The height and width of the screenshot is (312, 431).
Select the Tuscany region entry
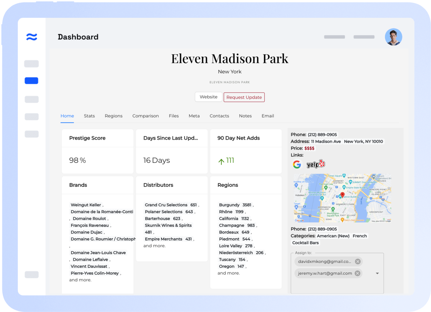tap(232, 260)
